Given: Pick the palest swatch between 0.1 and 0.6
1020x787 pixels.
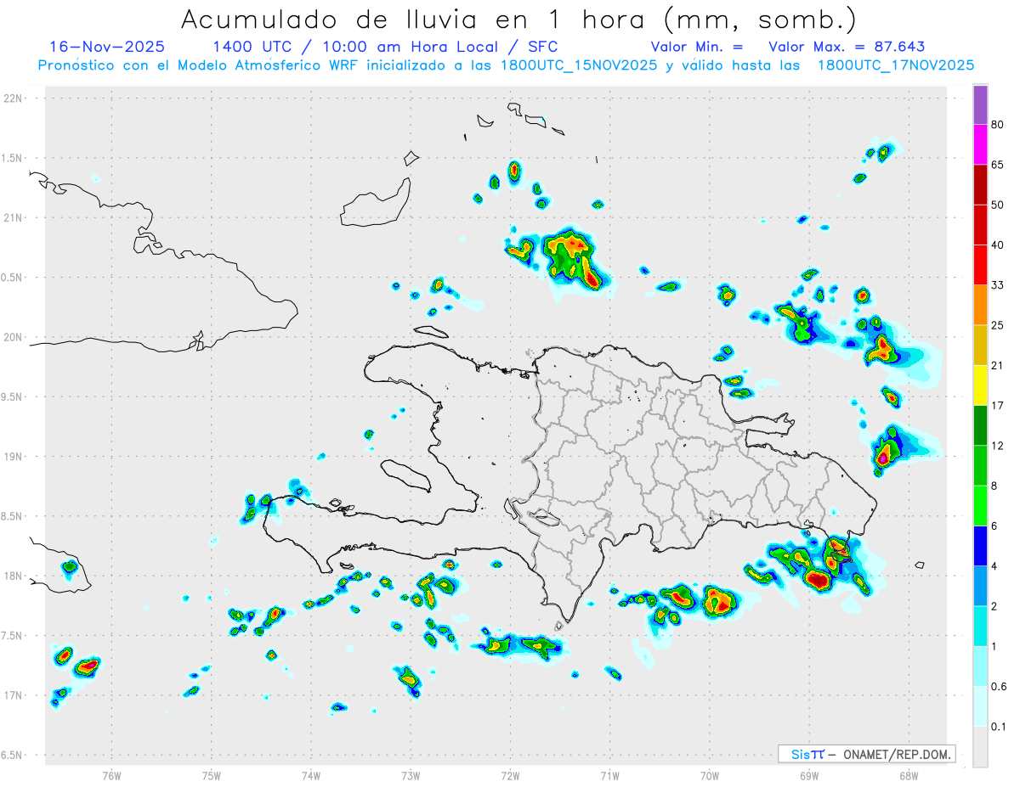Looking at the screenshot, I should [x=980, y=706].
